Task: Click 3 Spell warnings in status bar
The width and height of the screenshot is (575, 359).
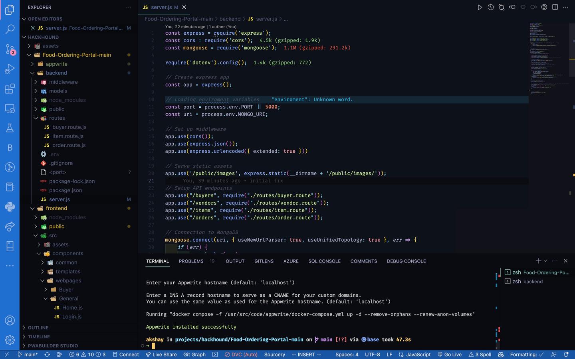Action: [480, 354]
